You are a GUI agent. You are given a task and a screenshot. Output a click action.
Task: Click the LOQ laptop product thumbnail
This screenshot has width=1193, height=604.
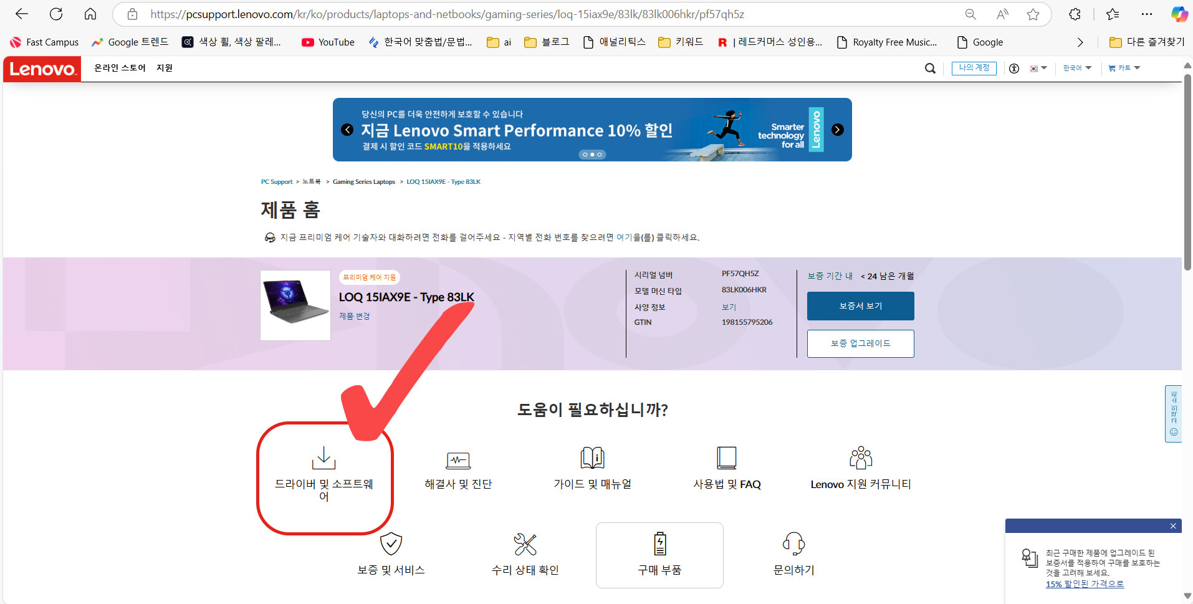pos(295,305)
